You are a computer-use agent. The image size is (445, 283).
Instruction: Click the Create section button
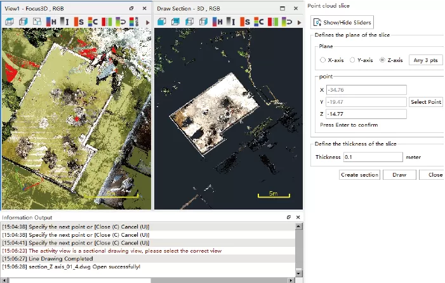359,175
